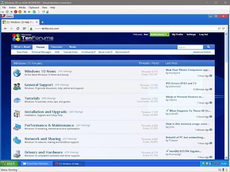Click the green Reset VM icon
The width and height of the screenshot is (230, 172).
(29, 12)
